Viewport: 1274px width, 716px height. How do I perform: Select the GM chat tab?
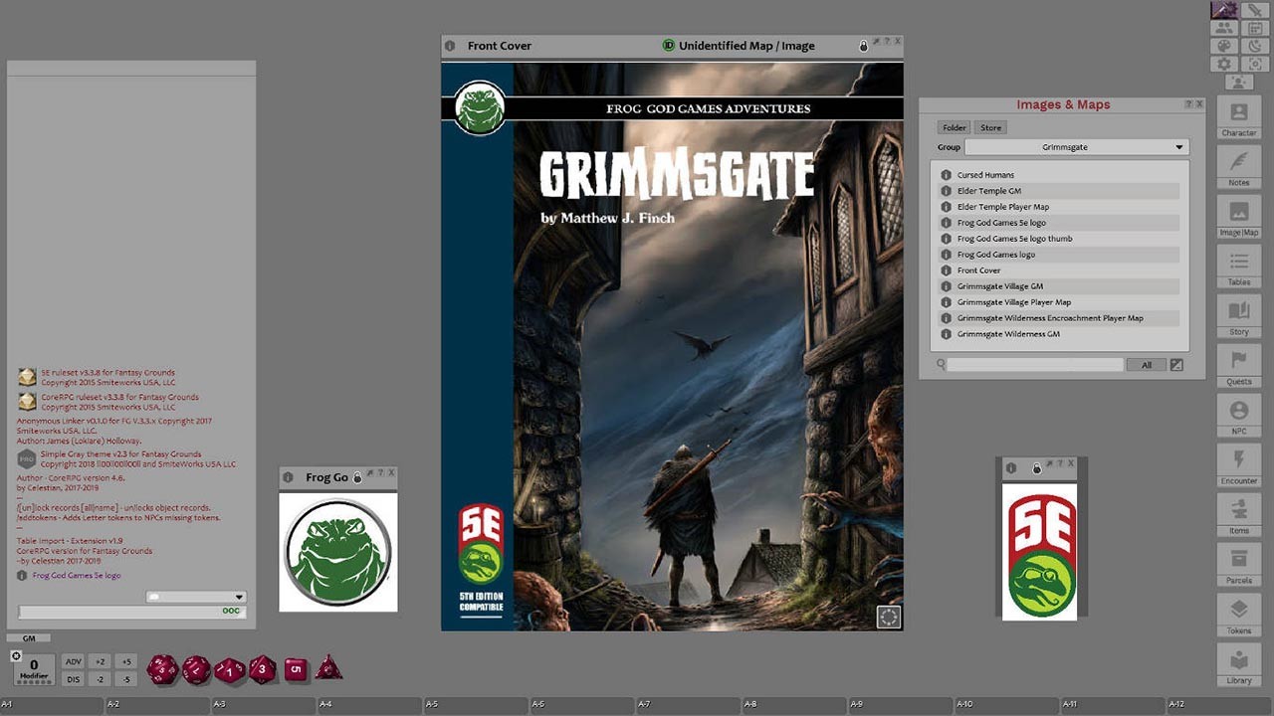click(30, 637)
